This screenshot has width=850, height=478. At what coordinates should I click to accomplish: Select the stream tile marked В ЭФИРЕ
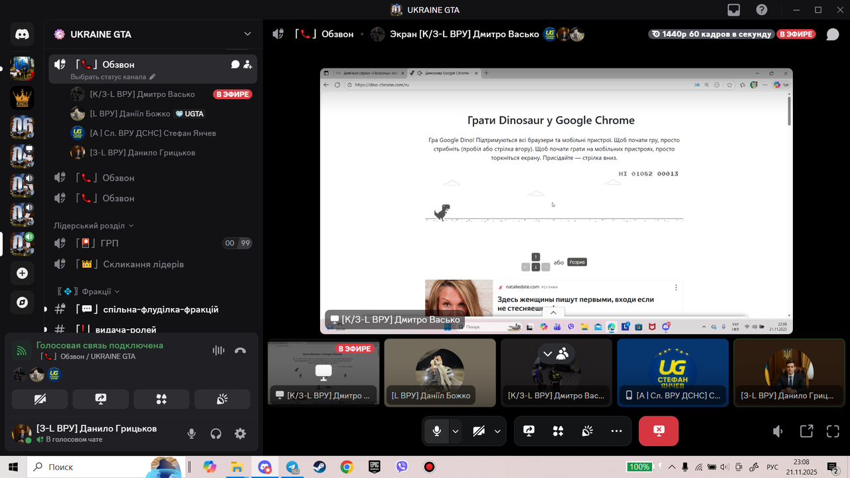[323, 372]
